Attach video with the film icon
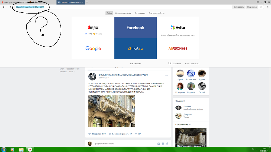Viewport: 271px width, 152px height. click(163, 144)
